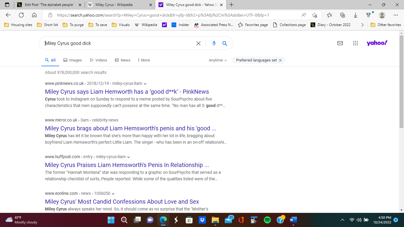Open the More search options dropdown
Viewport: 404px width, 227px height.
(x=144, y=60)
